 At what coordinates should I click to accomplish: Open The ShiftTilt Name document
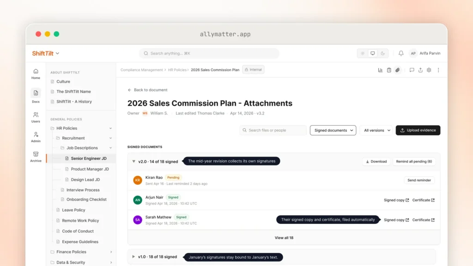73,91
